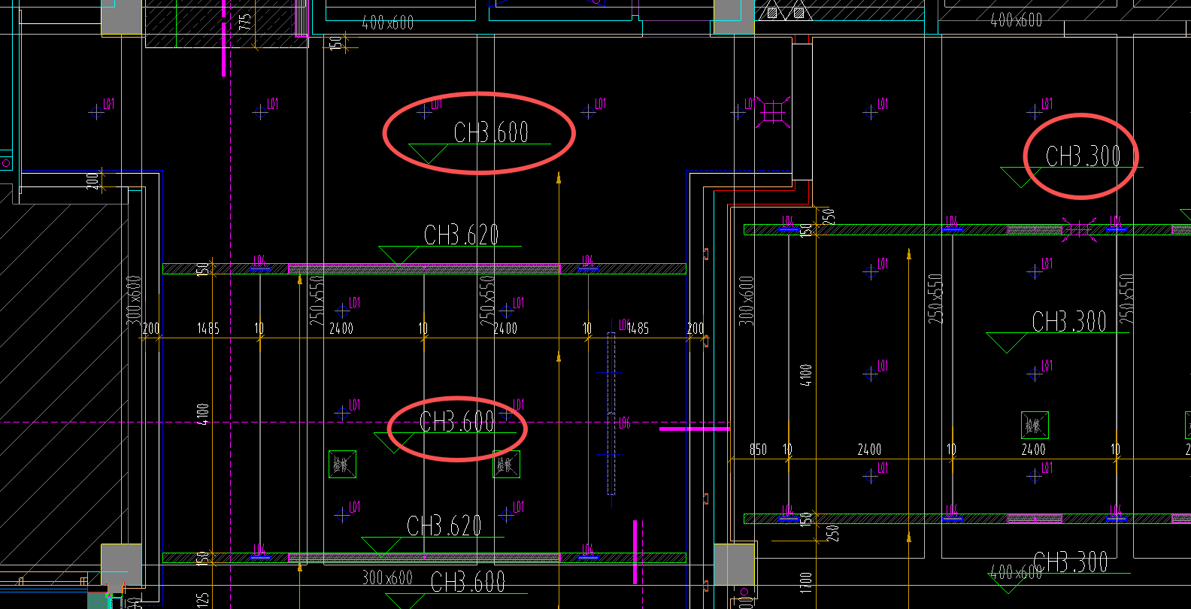Select the 400x600 label overlapping CH3.300
The image size is (1191, 609).
[x=1017, y=572]
